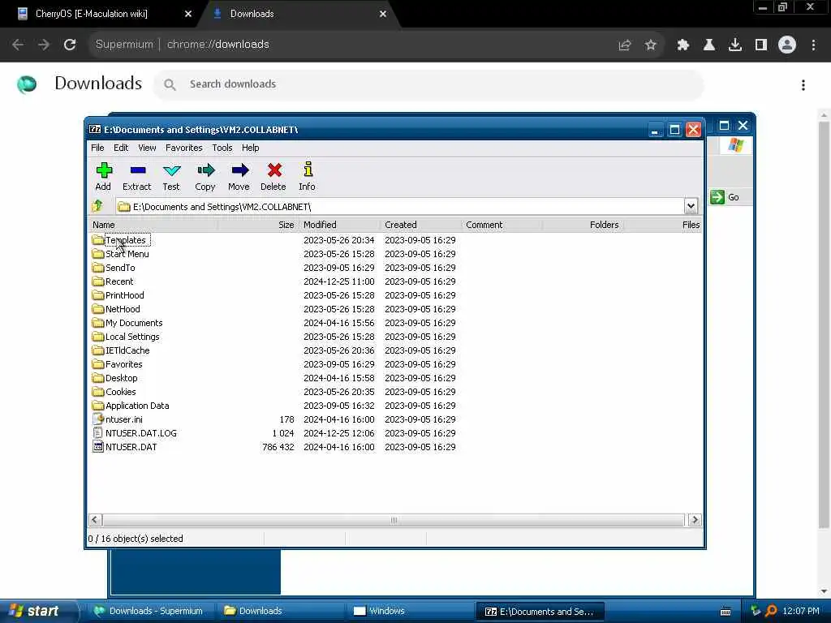Toggle the browser side panel icon
The image size is (831, 623).
click(x=761, y=45)
